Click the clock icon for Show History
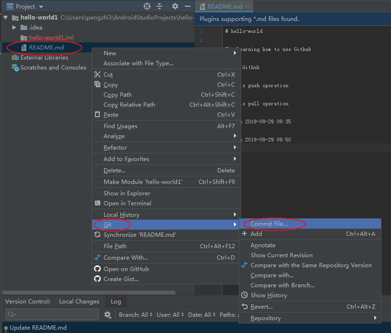Image resolution: width=391 pixels, height=333 pixels. pyautogui.click(x=244, y=295)
